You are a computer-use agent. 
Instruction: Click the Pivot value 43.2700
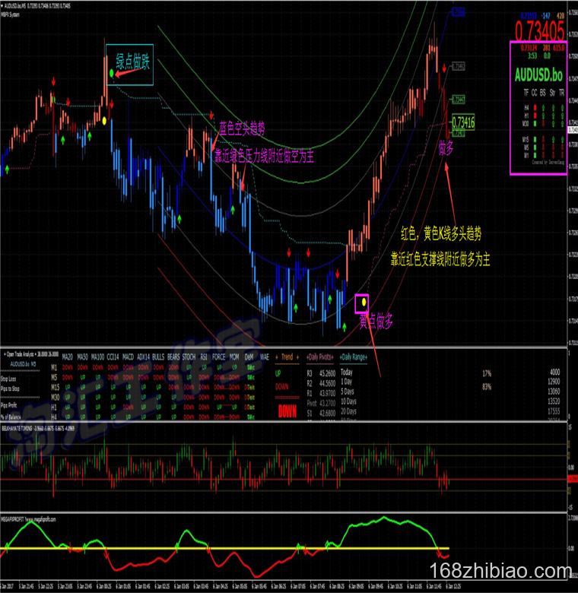click(x=328, y=403)
